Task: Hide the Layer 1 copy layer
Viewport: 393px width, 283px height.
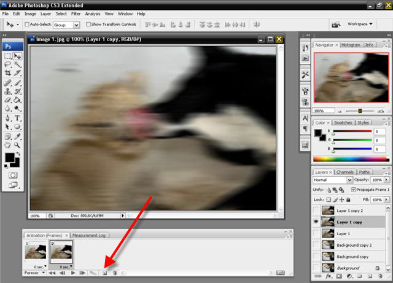Action: [x=316, y=222]
